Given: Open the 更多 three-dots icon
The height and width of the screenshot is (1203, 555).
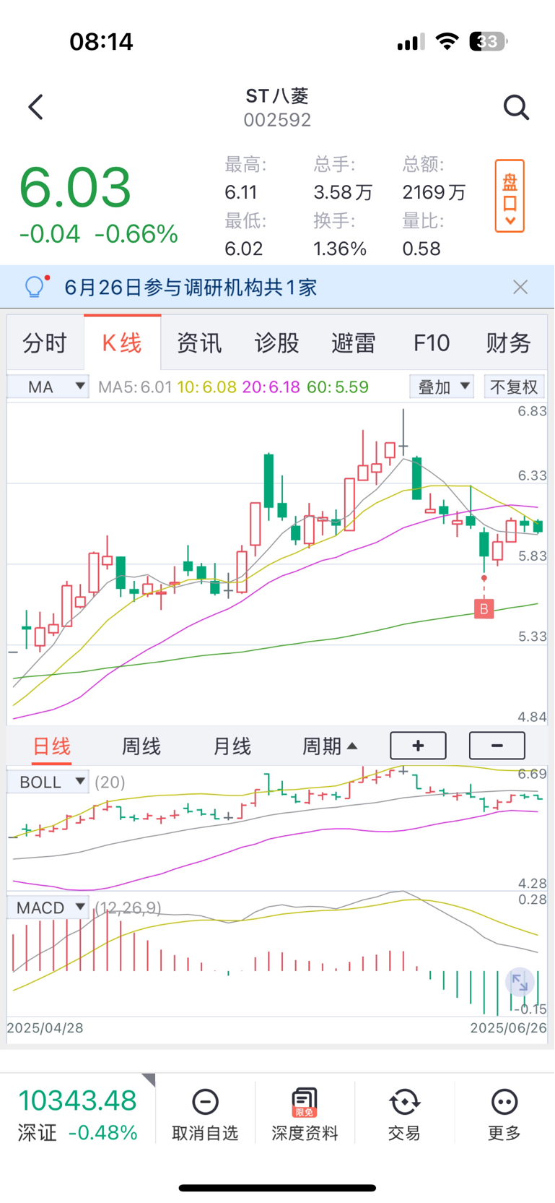Looking at the screenshot, I should 504,1102.
